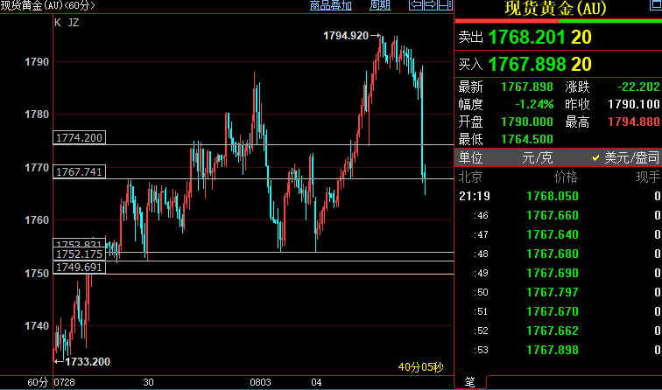Select the 21:19 tick row at 1768.050
Viewport: 662px width, 390px height.
point(559,195)
